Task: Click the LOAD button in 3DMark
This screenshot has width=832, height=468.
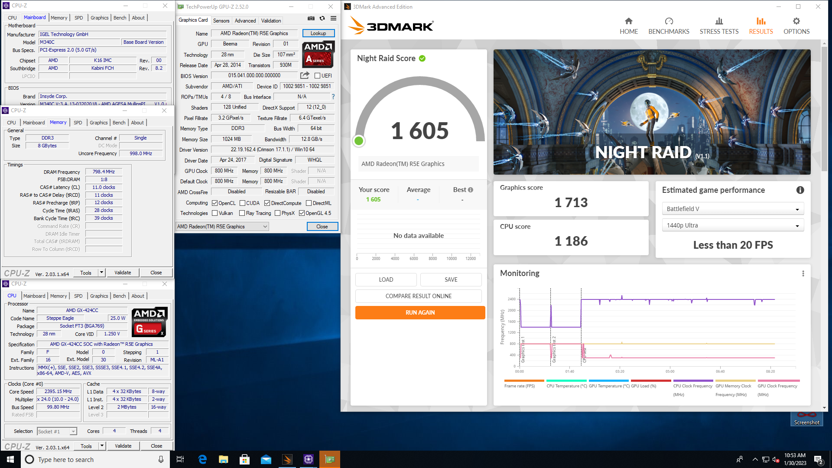Action: [x=386, y=279]
